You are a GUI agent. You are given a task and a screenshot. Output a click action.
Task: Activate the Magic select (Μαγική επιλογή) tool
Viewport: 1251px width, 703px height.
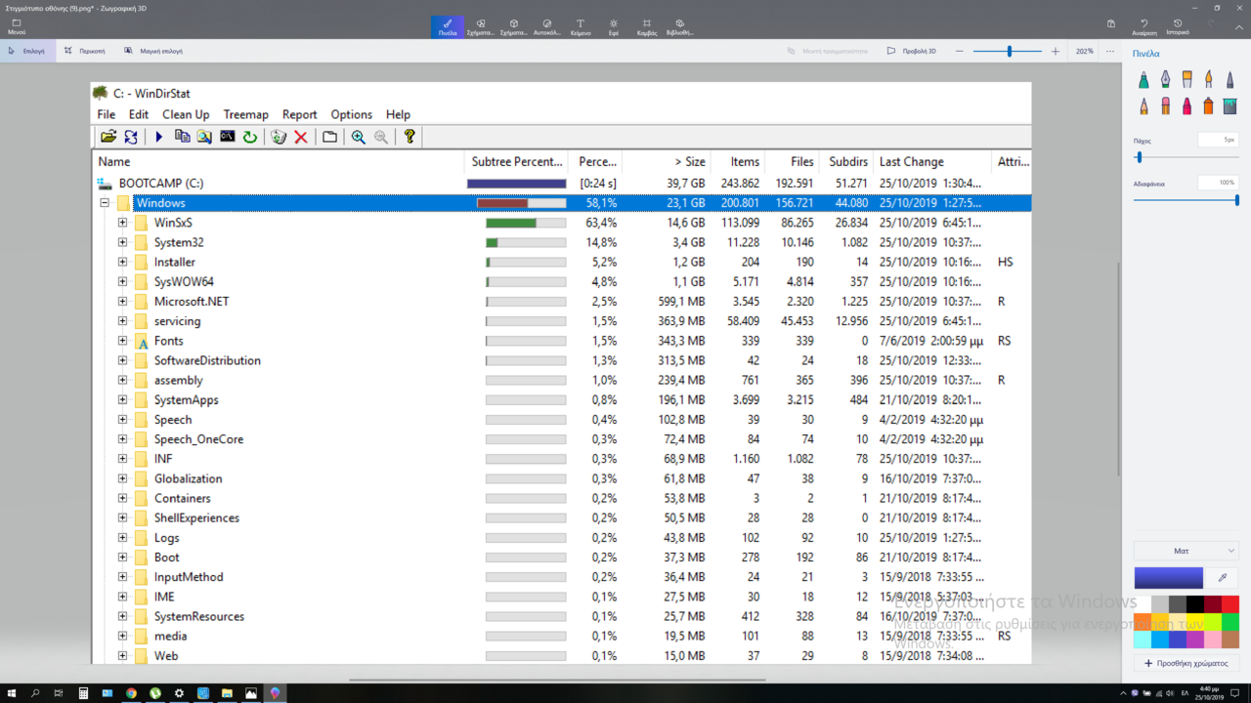click(x=153, y=51)
